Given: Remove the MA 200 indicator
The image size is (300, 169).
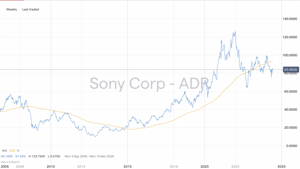Looking at the screenshot, I should click(18, 151).
